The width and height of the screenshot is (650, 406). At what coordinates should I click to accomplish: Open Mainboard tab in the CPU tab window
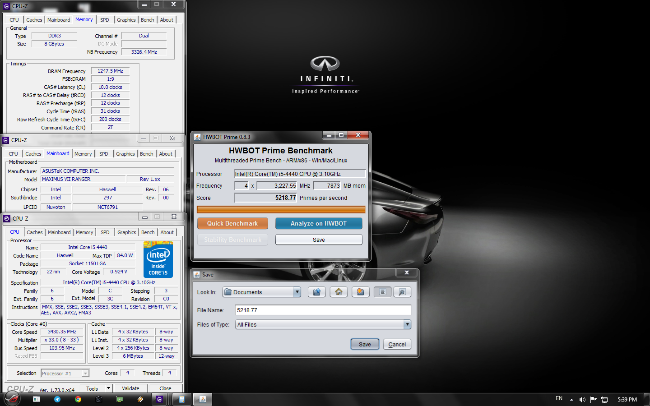[59, 232]
